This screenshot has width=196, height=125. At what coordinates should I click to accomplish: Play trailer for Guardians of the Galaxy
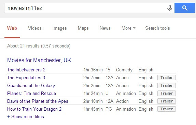coord(167,85)
